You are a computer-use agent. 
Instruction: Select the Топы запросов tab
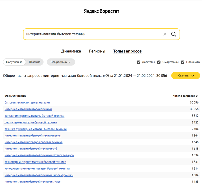click(x=128, y=51)
